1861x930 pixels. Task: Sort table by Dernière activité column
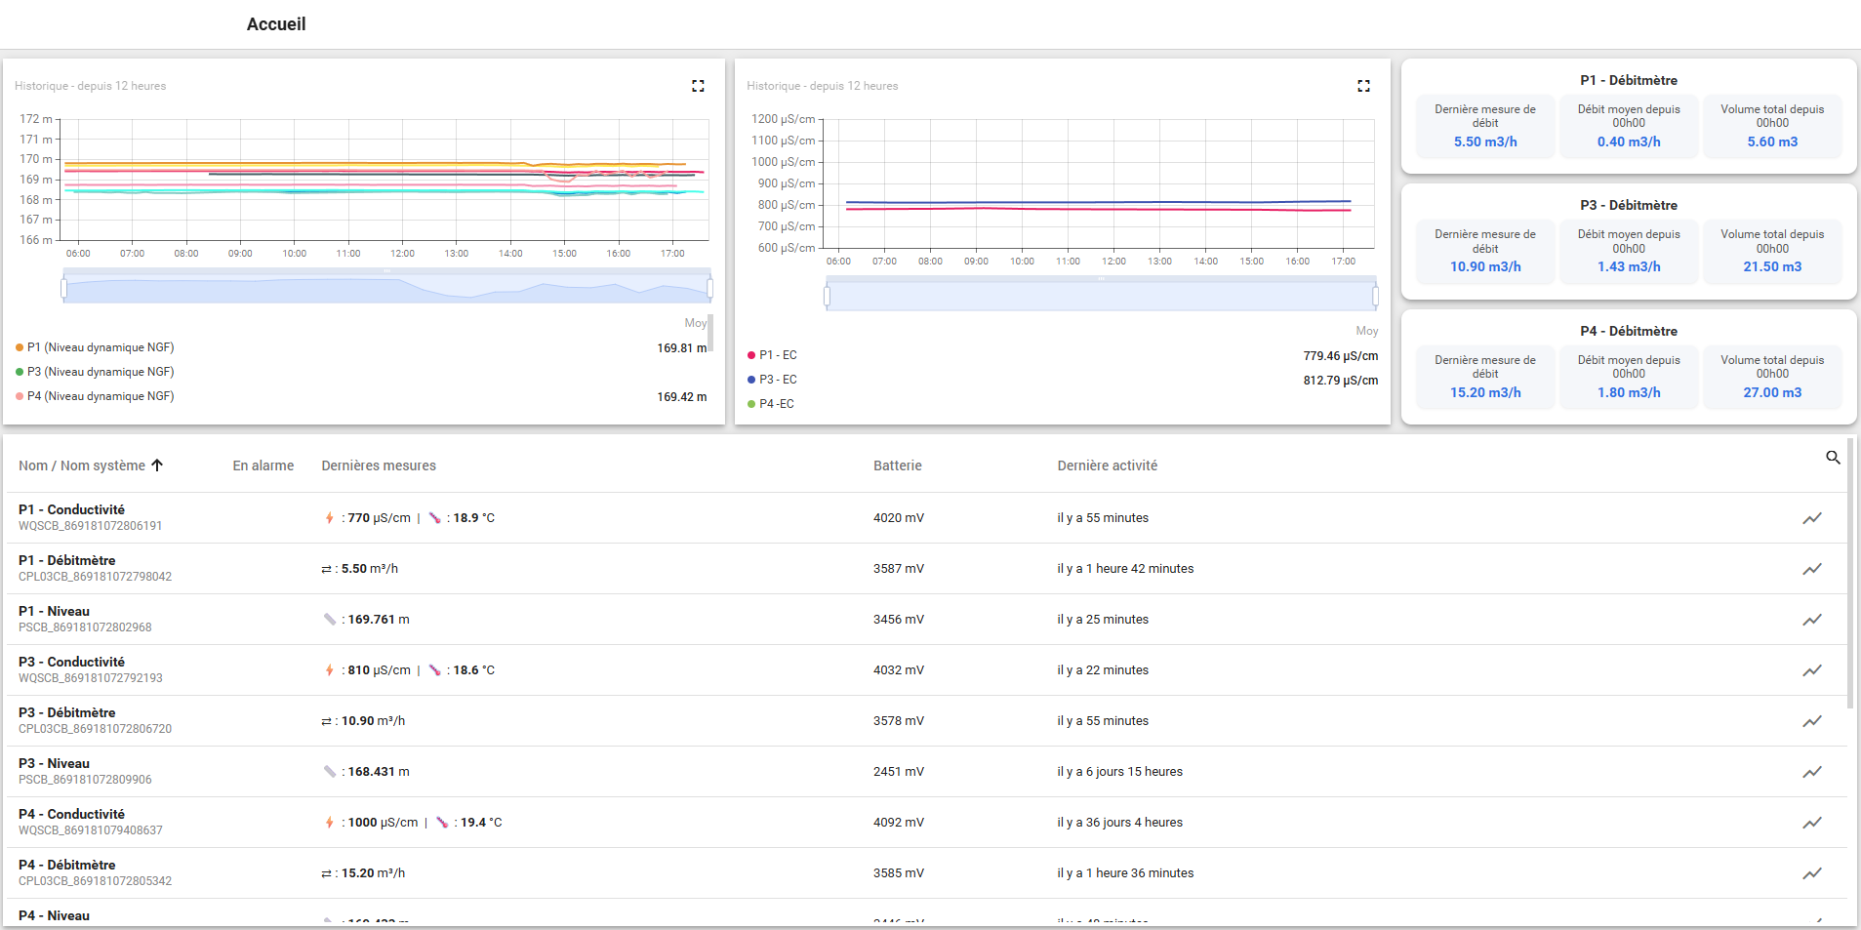[1108, 465]
